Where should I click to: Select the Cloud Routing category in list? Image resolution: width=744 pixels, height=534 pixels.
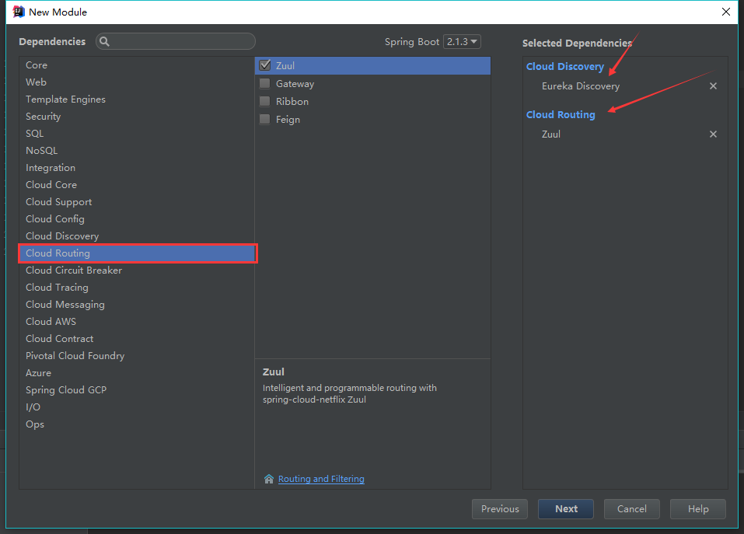tap(137, 253)
